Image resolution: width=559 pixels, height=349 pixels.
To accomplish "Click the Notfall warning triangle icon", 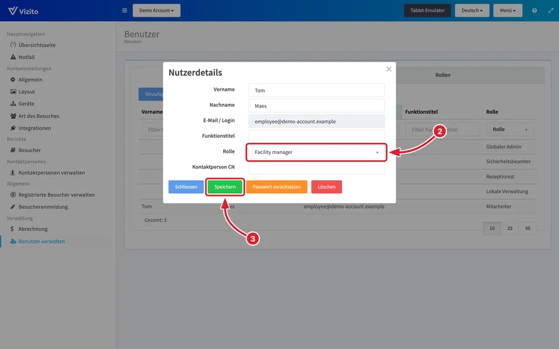I will (13, 57).
